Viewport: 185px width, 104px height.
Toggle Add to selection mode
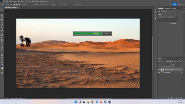14,4
